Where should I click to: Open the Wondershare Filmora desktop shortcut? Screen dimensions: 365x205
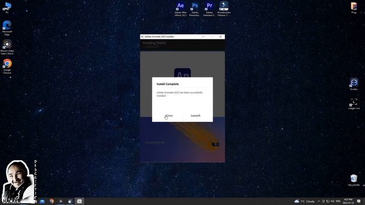click(224, 9)
